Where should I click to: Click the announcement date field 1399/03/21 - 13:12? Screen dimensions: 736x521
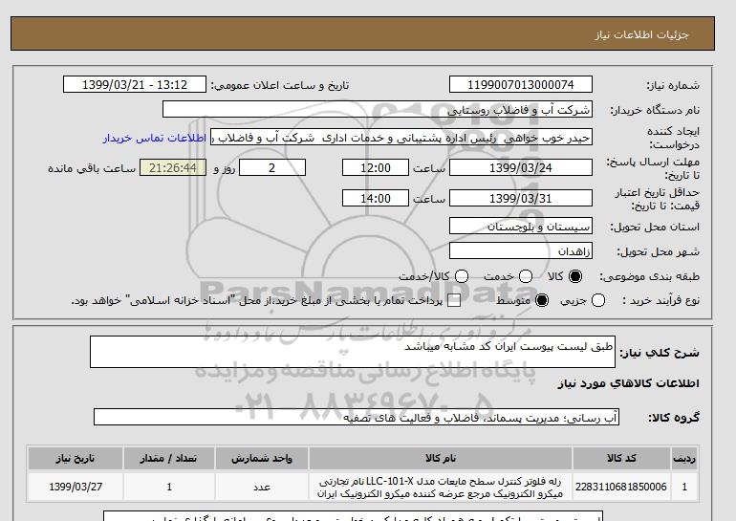(135, 85)
